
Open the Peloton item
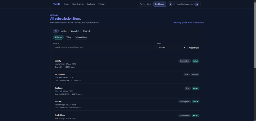pyautogui.click(x=127, y=105)
